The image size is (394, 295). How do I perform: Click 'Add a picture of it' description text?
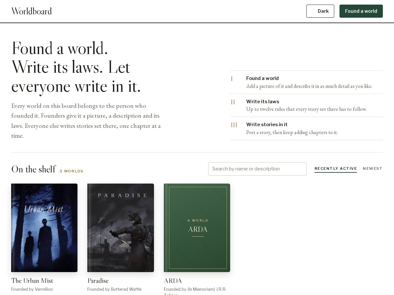pyautogui.click(x=309, y=86)
